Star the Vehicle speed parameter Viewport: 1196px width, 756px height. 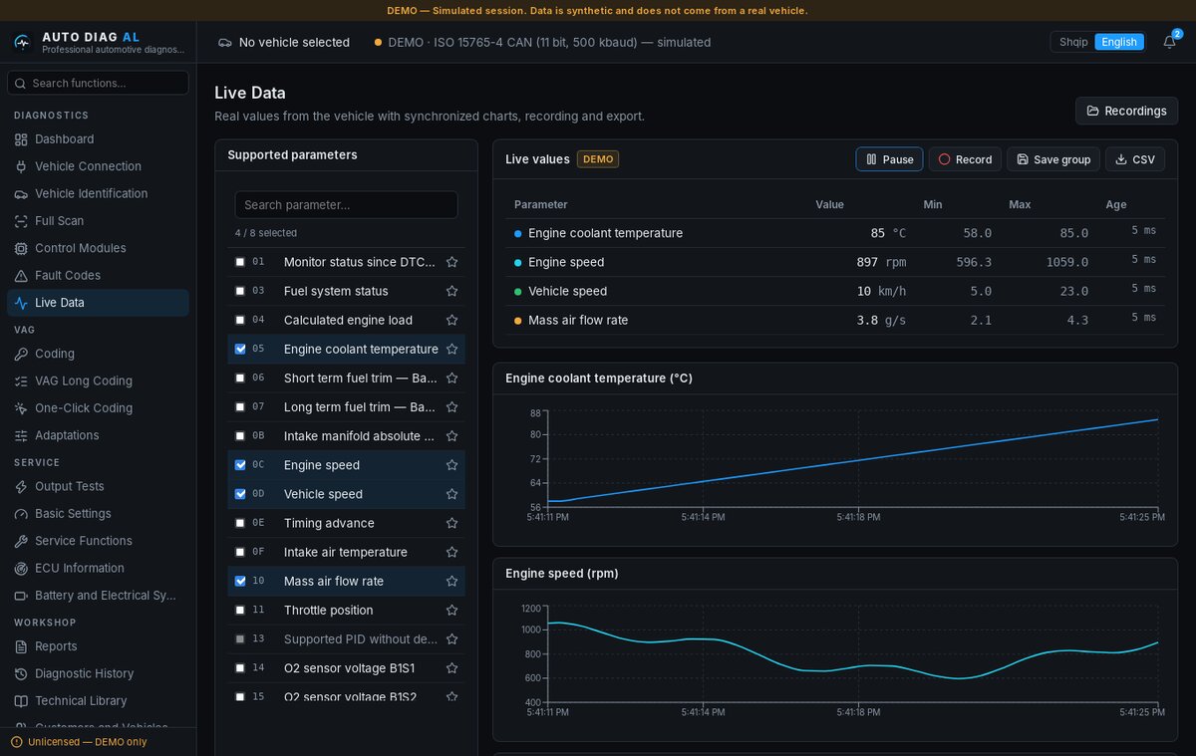pos(451,494)
